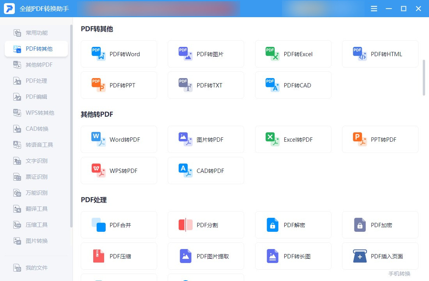This screenshot has width=429, height=281.
Task: Select the PDF解密 unlock tool
Action: coord(293,225)
